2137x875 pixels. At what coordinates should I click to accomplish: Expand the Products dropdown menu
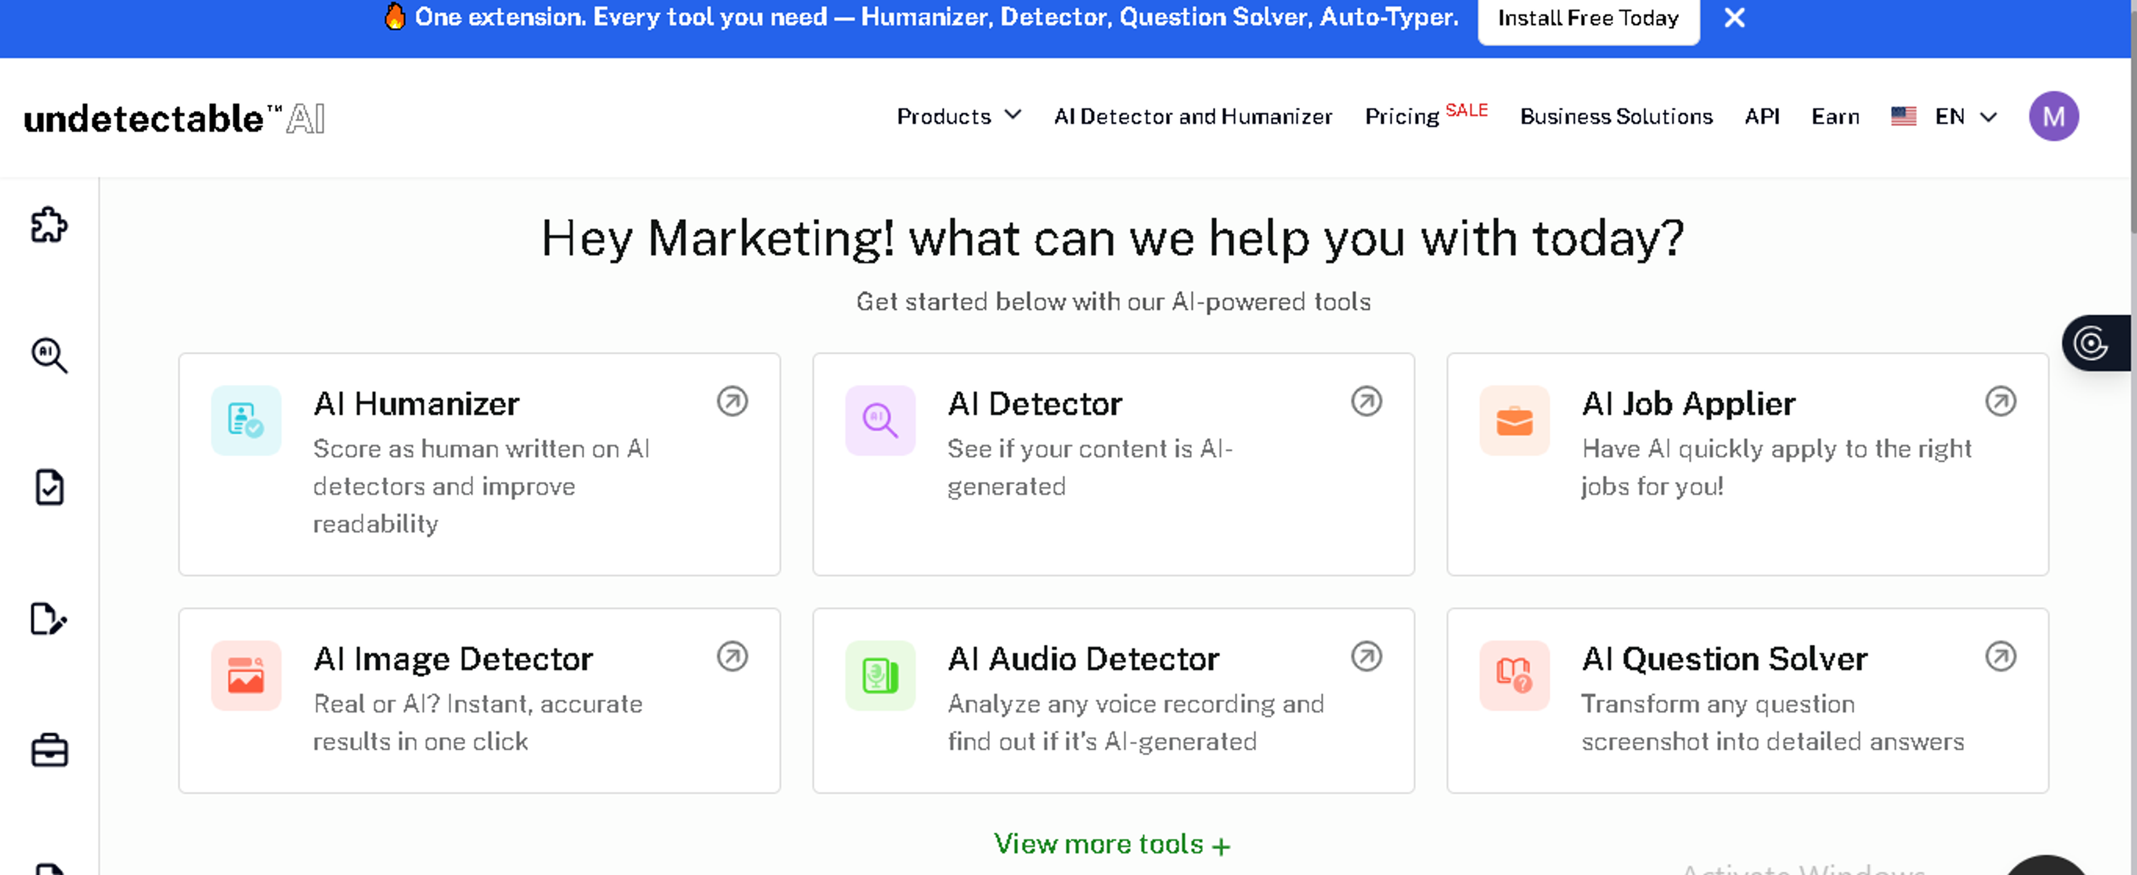pos(959,116)
